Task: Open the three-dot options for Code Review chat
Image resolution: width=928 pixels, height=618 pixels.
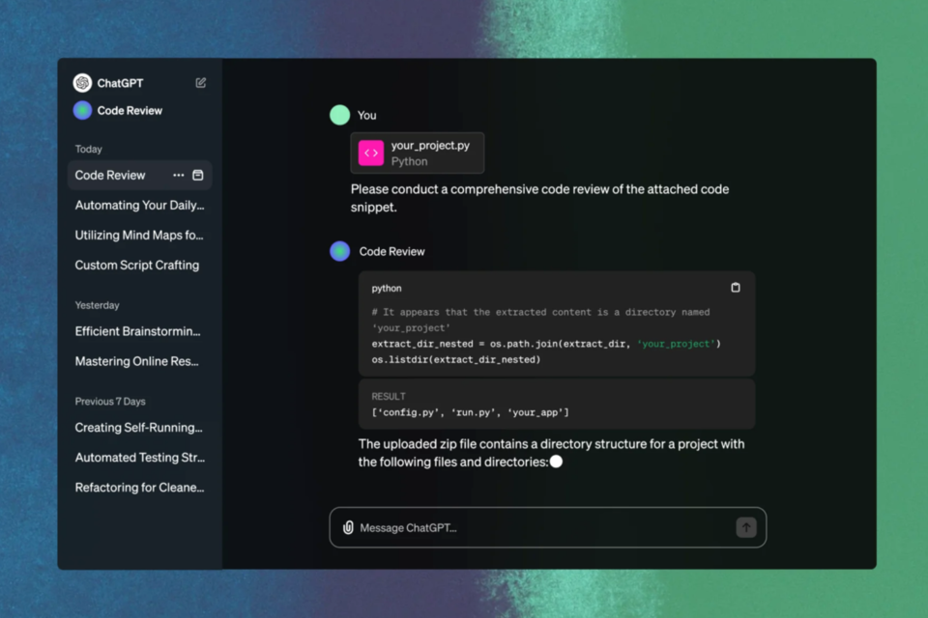Action: (178, 176)
